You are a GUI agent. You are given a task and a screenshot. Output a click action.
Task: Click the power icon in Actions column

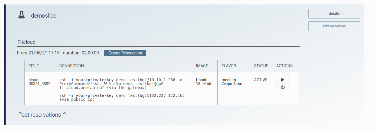coord(282,87)
